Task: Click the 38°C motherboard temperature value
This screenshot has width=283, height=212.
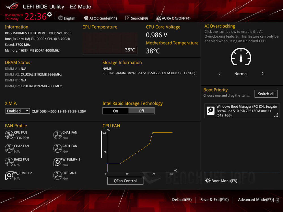Action: click(x=153, y=51)
